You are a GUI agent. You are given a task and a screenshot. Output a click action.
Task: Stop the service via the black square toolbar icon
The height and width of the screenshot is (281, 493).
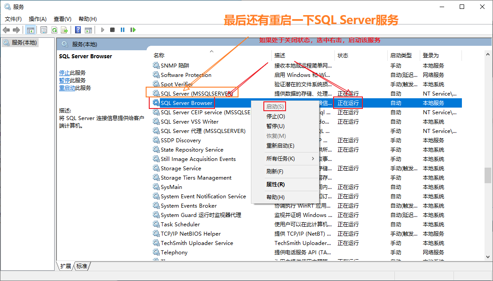click(111, 30)
